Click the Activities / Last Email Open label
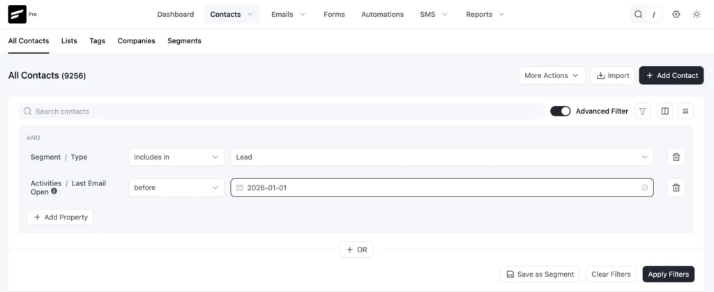Viewport: 714px width, 292px height. (x=68, y=187)
